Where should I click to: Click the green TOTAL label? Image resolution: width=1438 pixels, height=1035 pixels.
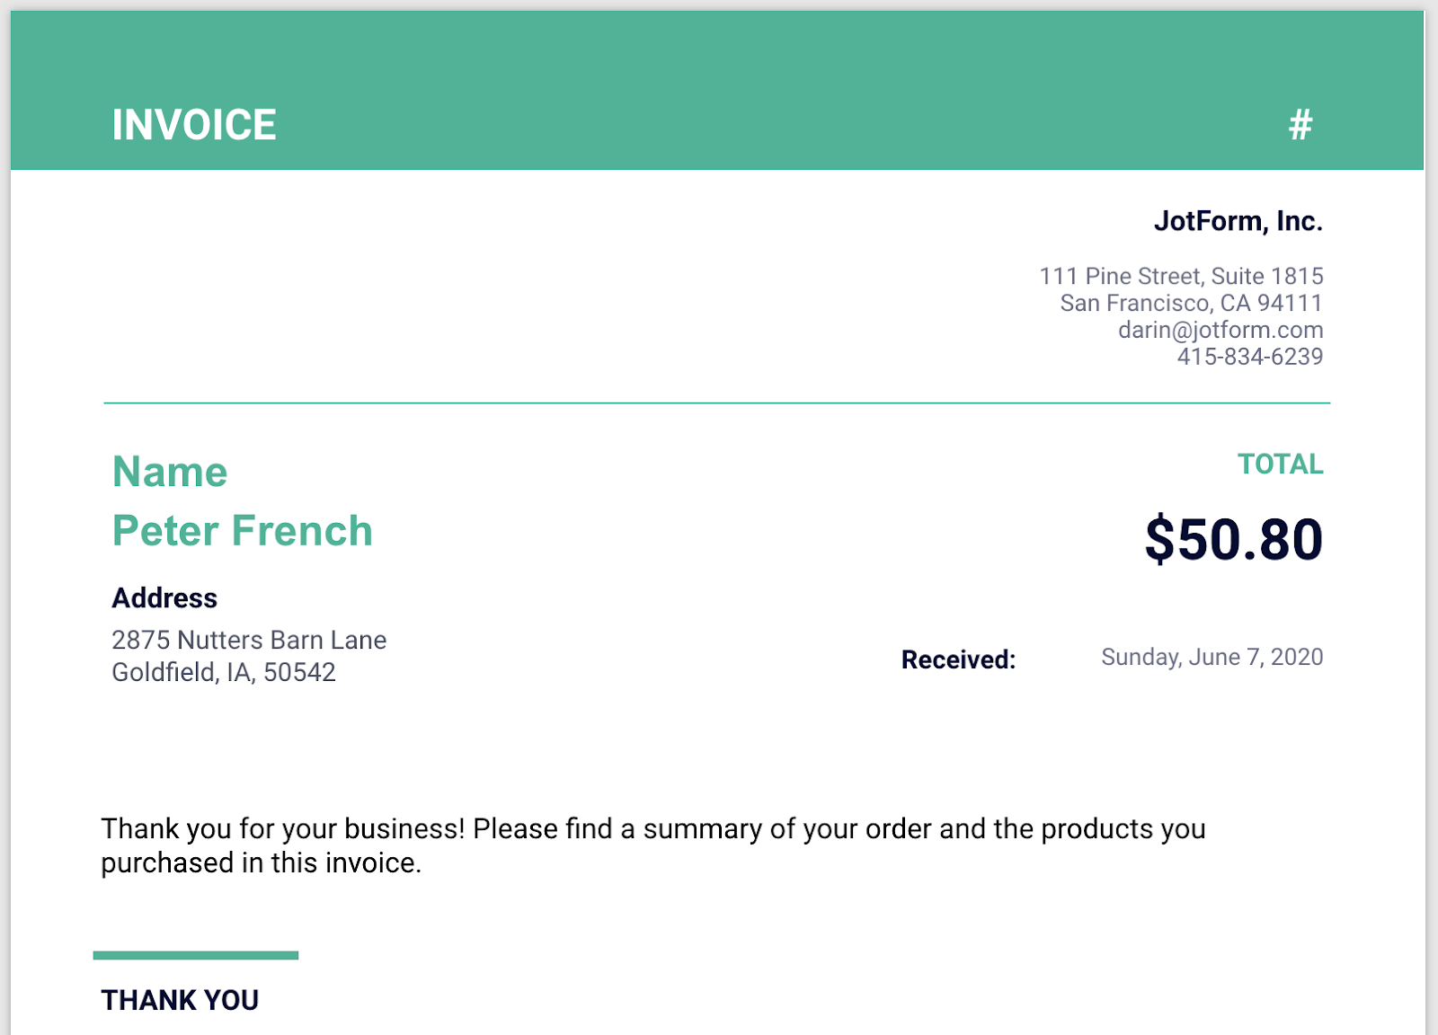1280,464
